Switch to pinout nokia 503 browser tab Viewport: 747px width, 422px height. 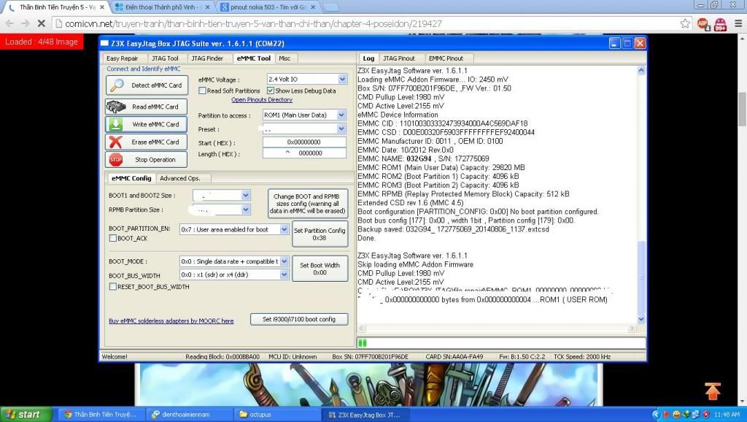point(267,7)
